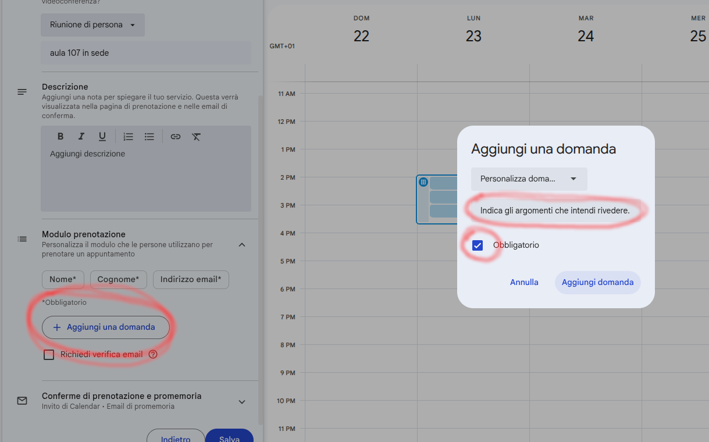Viewport: 709px width, 442px height.
Task: Go back with the Indietro button
Action: click(176, 436)
